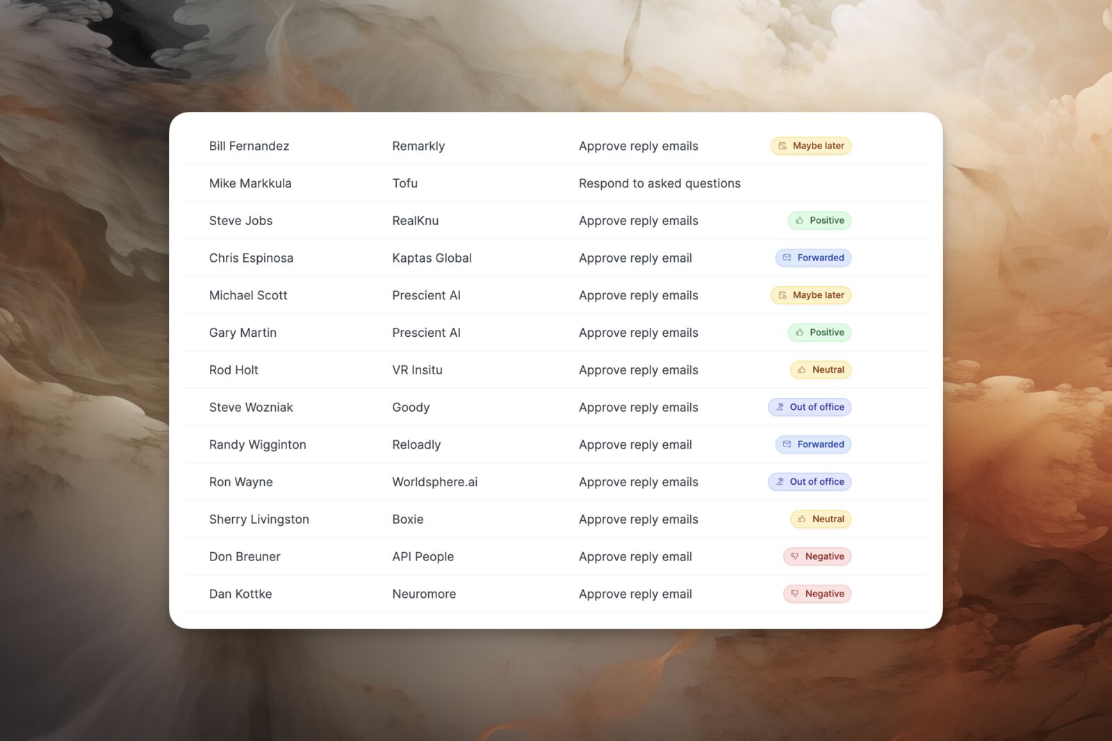Click the thumbs-down icon in Don Breuner's Negative badge
This screenshot has width=1112, height=741.
pyautogui.click(x=794, y=556)
